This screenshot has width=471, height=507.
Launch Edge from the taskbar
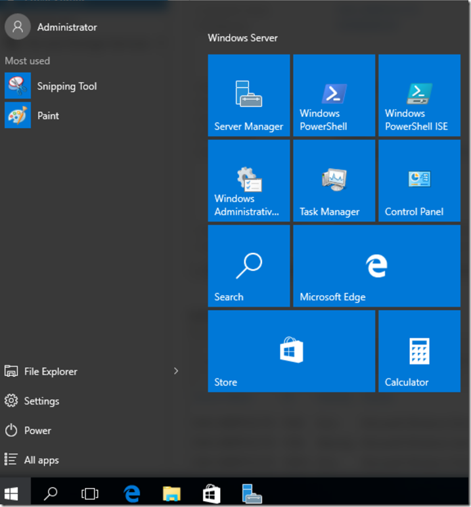(x=132, y=494)
